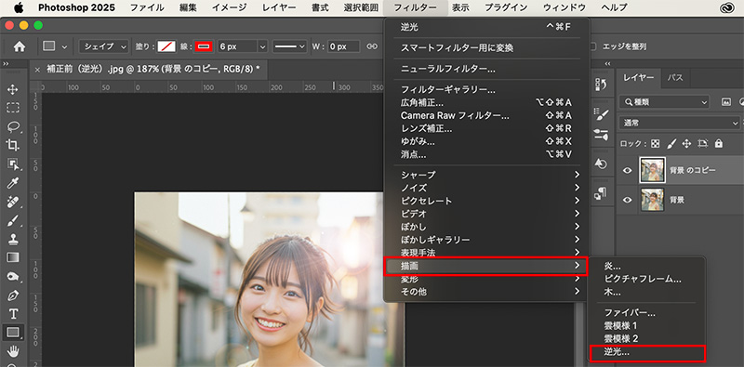Select the Lasso tool
This screenshot has width=744, height=367.
tap(13, 126)
